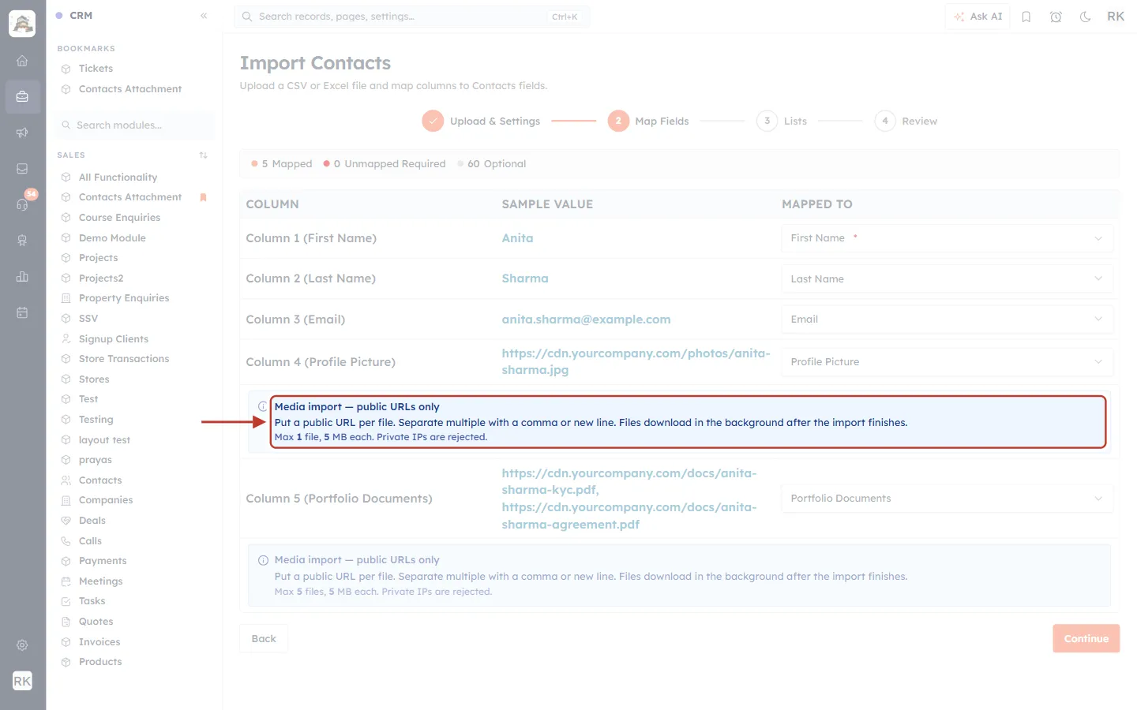The image size is (1137, 710).
Task: Focus the Search modules field
Action: (136, 125)
